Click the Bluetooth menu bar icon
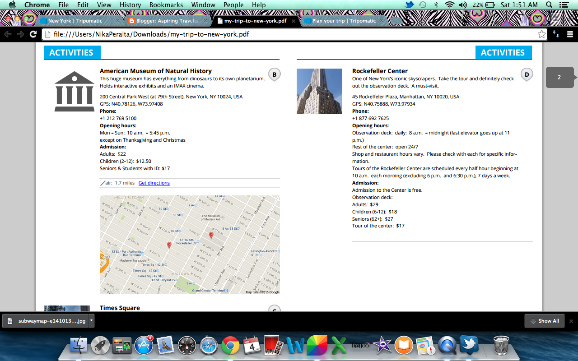Viewport: 578px width, 361px height. point(436,5)
